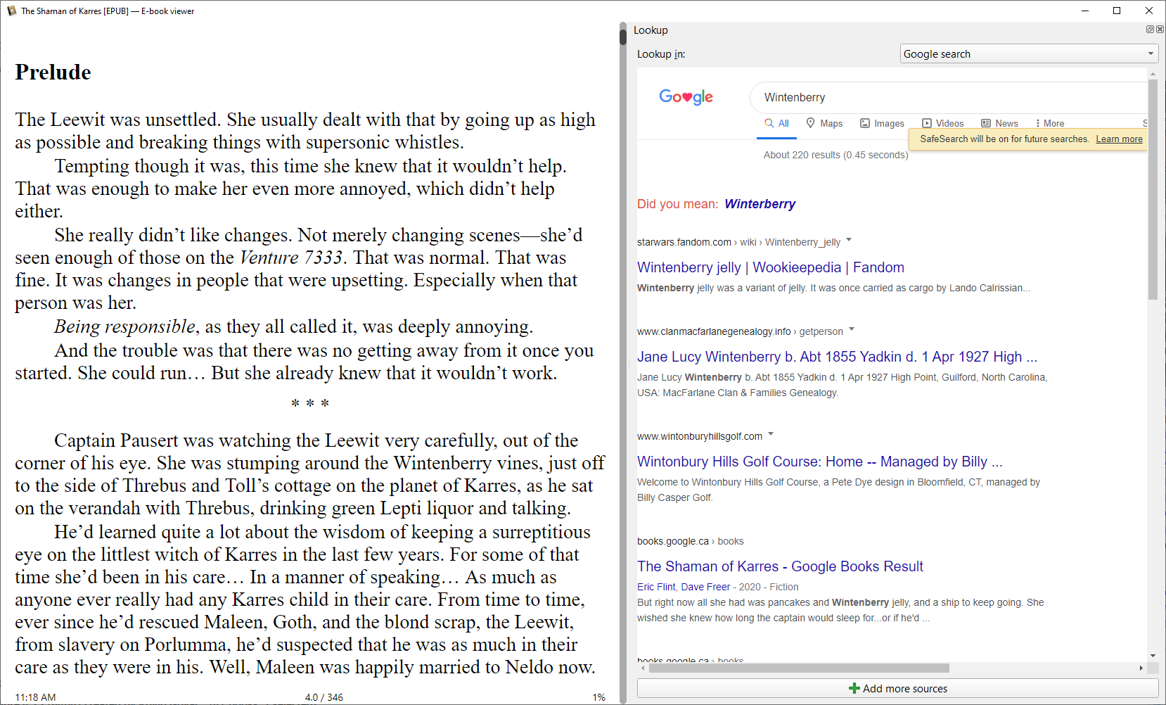Switch to the Maps results tab

click(x=824, y=123)
